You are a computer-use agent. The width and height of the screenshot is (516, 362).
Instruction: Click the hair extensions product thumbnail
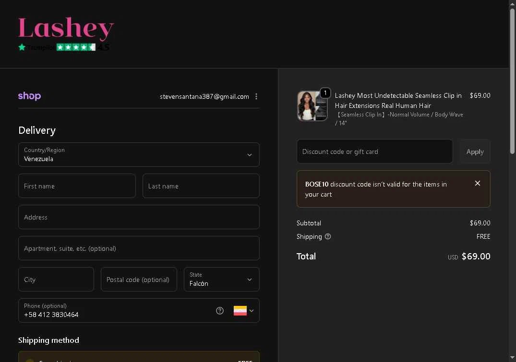click(312, 106)
